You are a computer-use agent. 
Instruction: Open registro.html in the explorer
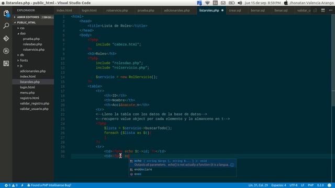point(29,98)
